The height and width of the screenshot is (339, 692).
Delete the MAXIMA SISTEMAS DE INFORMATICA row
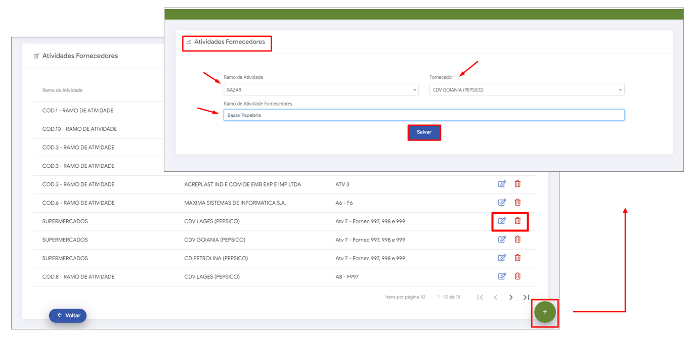tap(517, 203)
